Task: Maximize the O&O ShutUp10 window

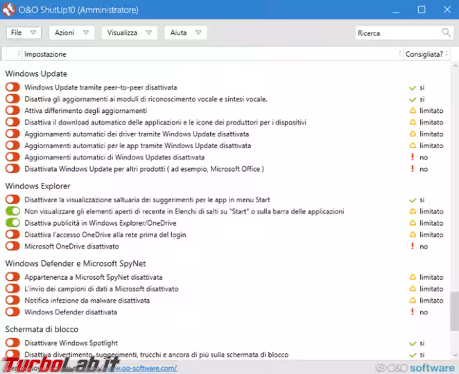Action: [422, 10]
